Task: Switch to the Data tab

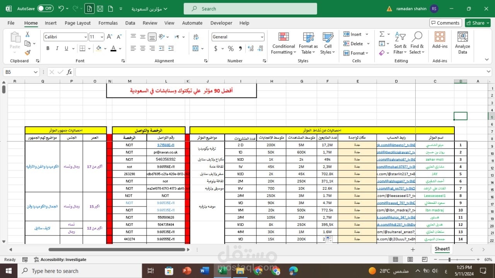Action: pos(130,23)
